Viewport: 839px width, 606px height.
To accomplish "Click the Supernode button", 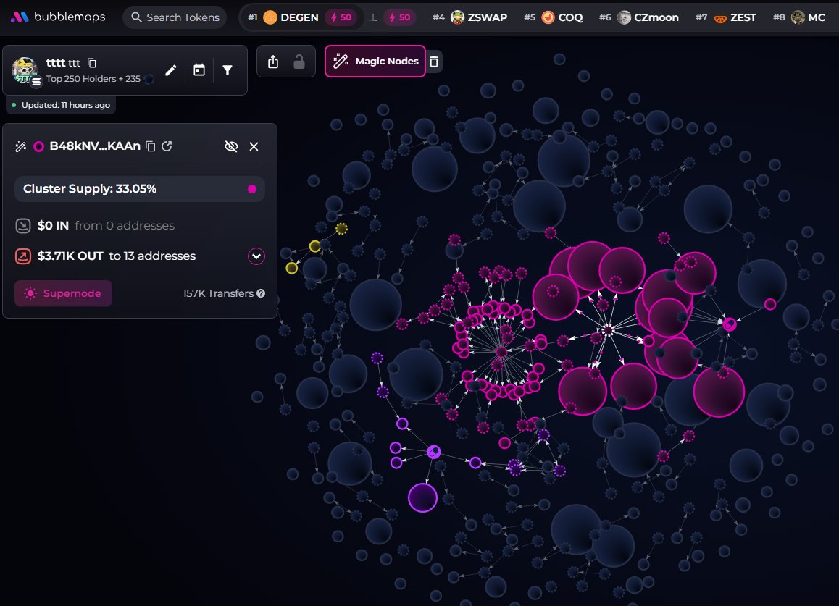I will point(63,293).
